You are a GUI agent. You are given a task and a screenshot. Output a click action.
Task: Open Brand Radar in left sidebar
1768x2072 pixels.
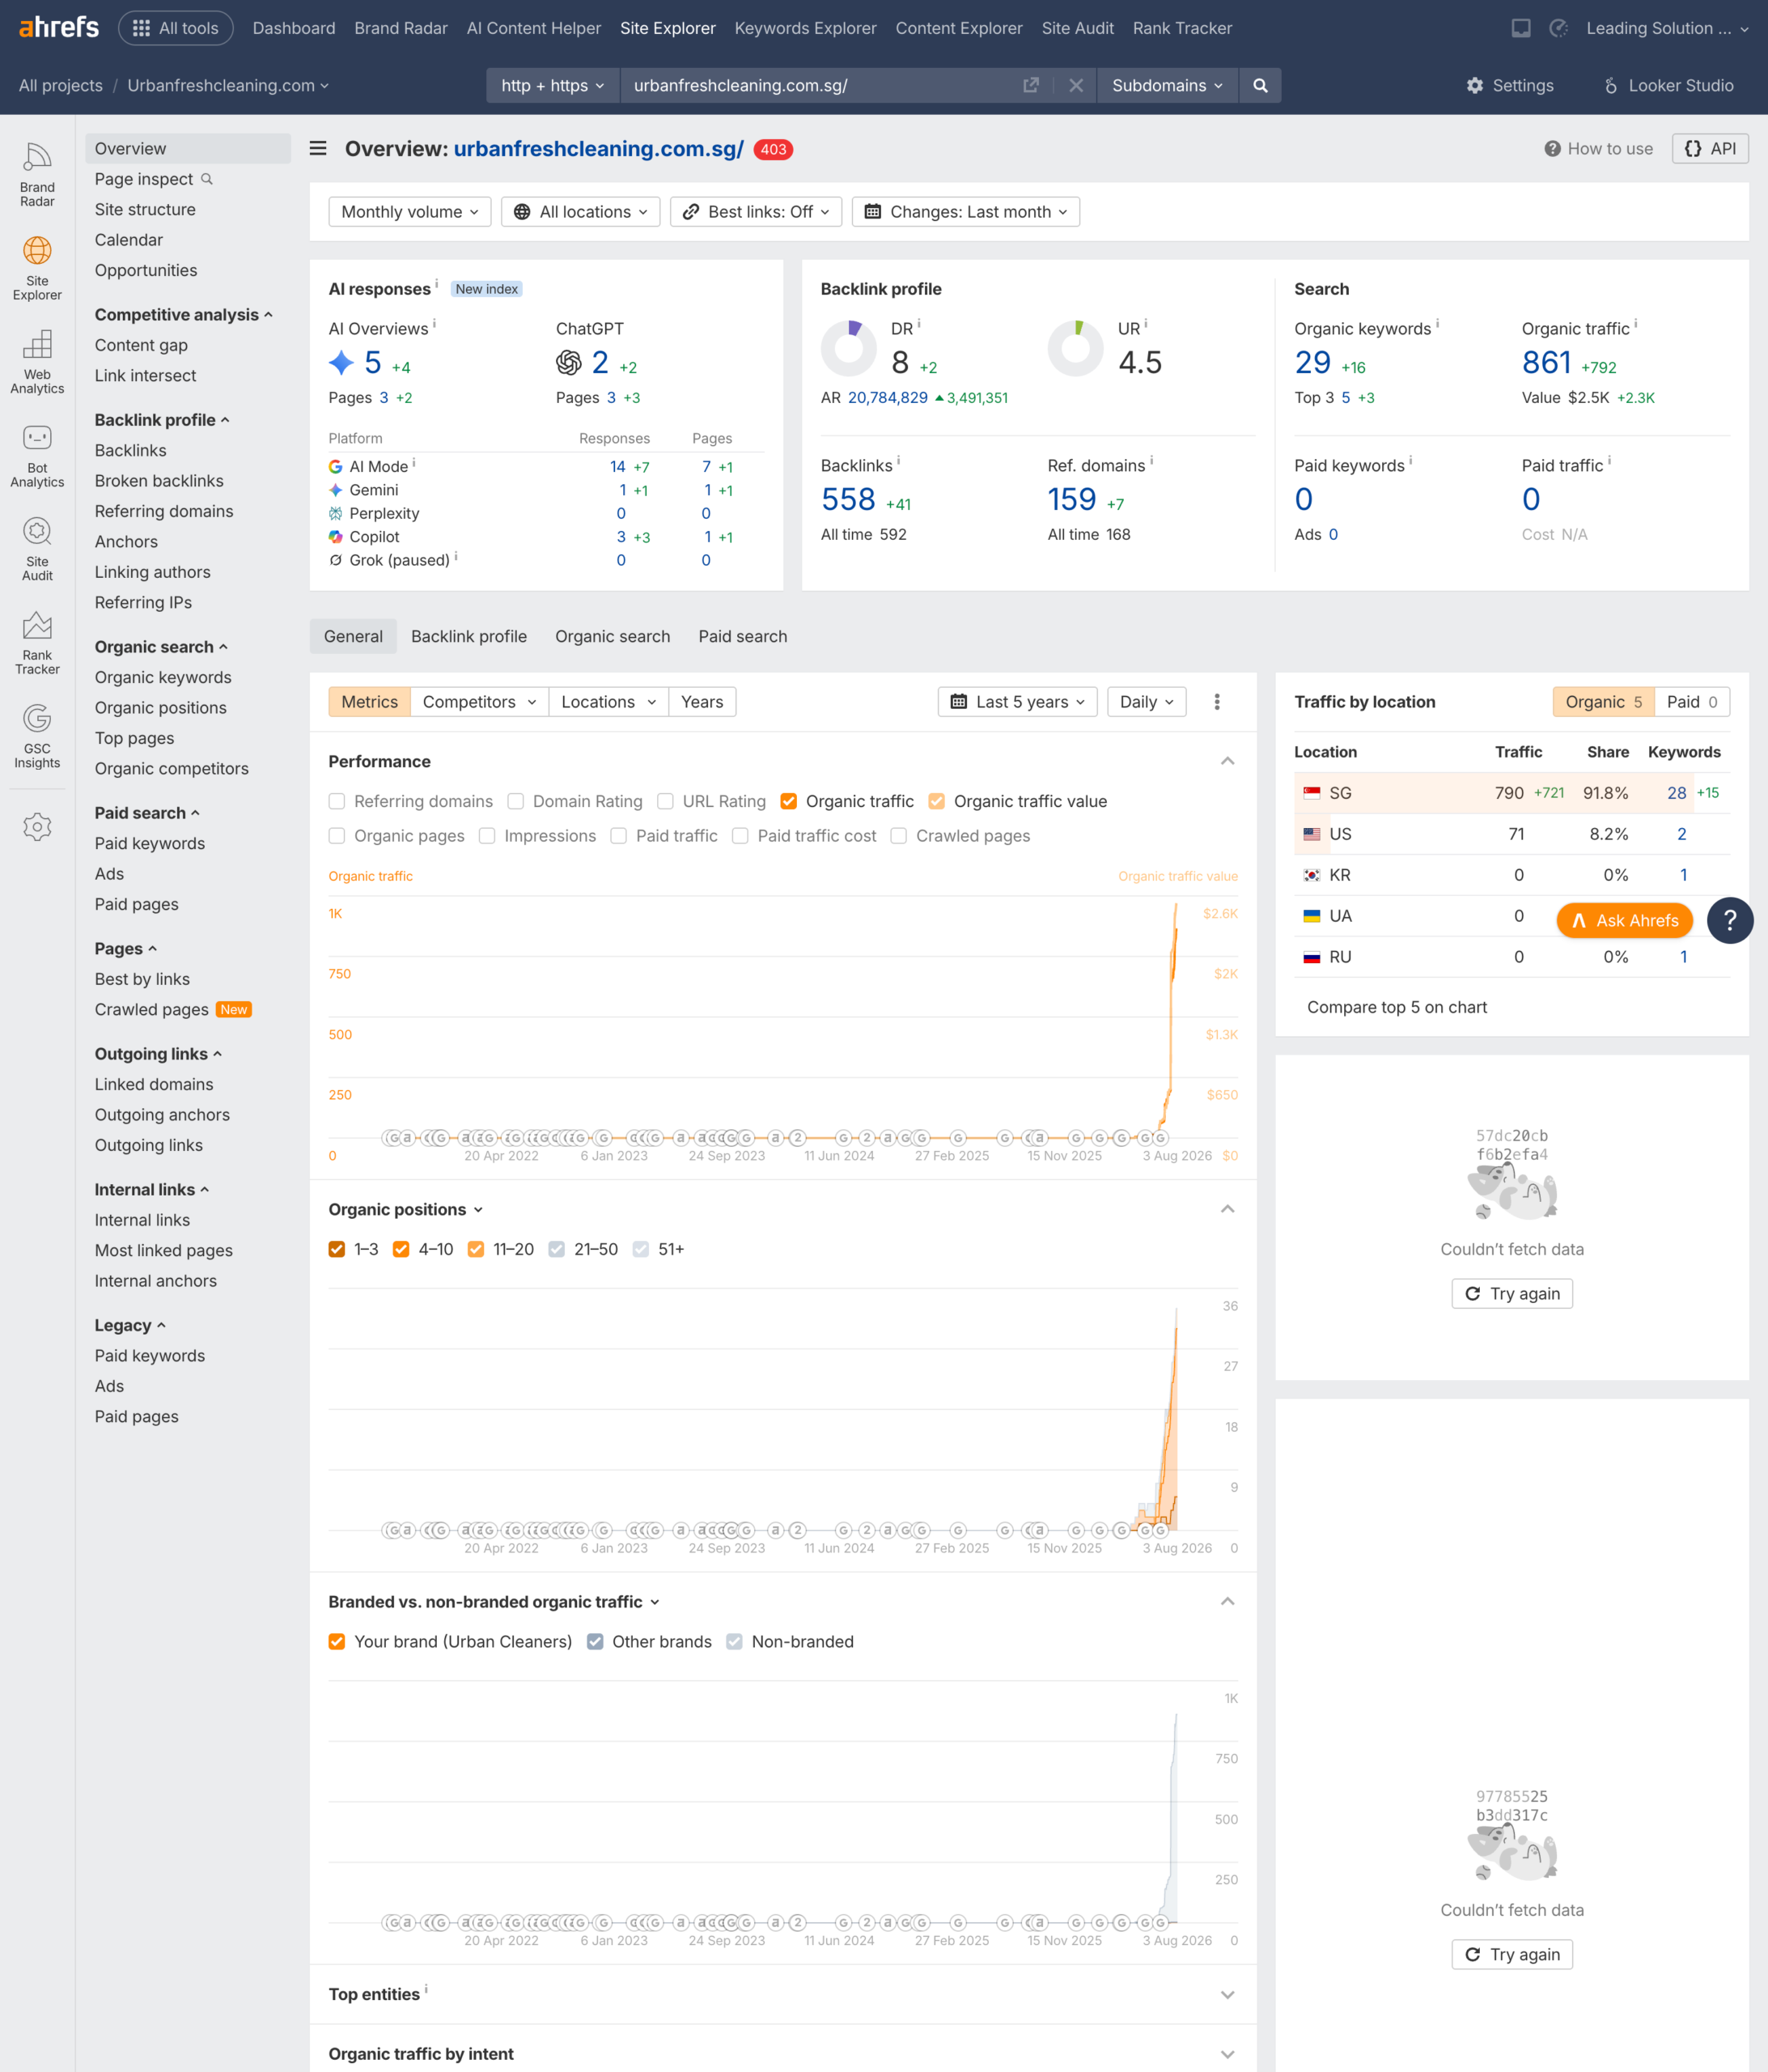[37, 175]
